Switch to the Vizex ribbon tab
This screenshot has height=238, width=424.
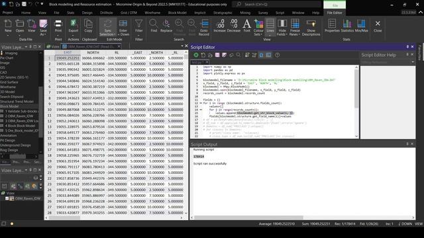(x=42, y=13)
